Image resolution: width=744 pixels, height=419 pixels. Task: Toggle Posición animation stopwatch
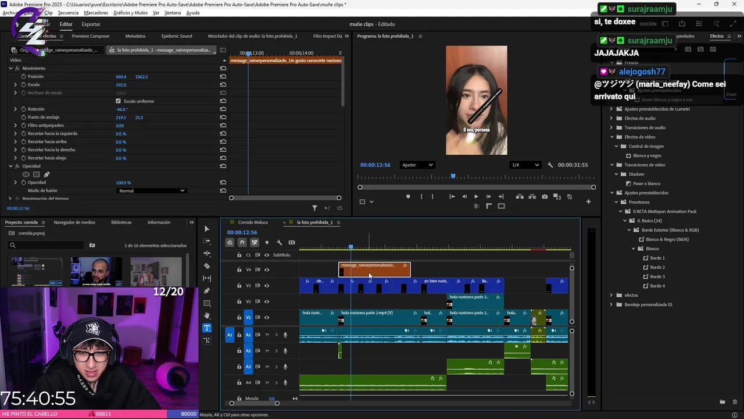[x=24, y=76]
